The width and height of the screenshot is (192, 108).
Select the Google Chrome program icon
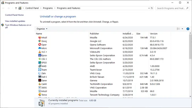coord(40,41)
